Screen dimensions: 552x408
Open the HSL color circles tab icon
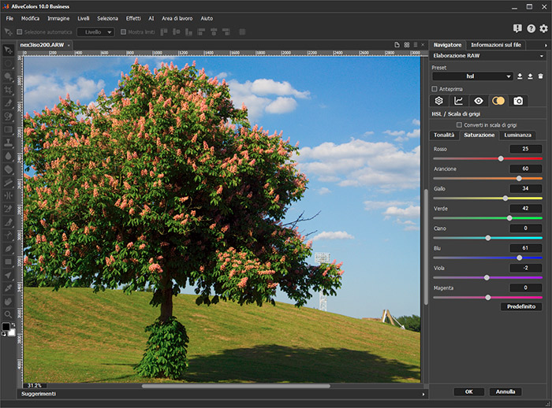coord(498,101)
